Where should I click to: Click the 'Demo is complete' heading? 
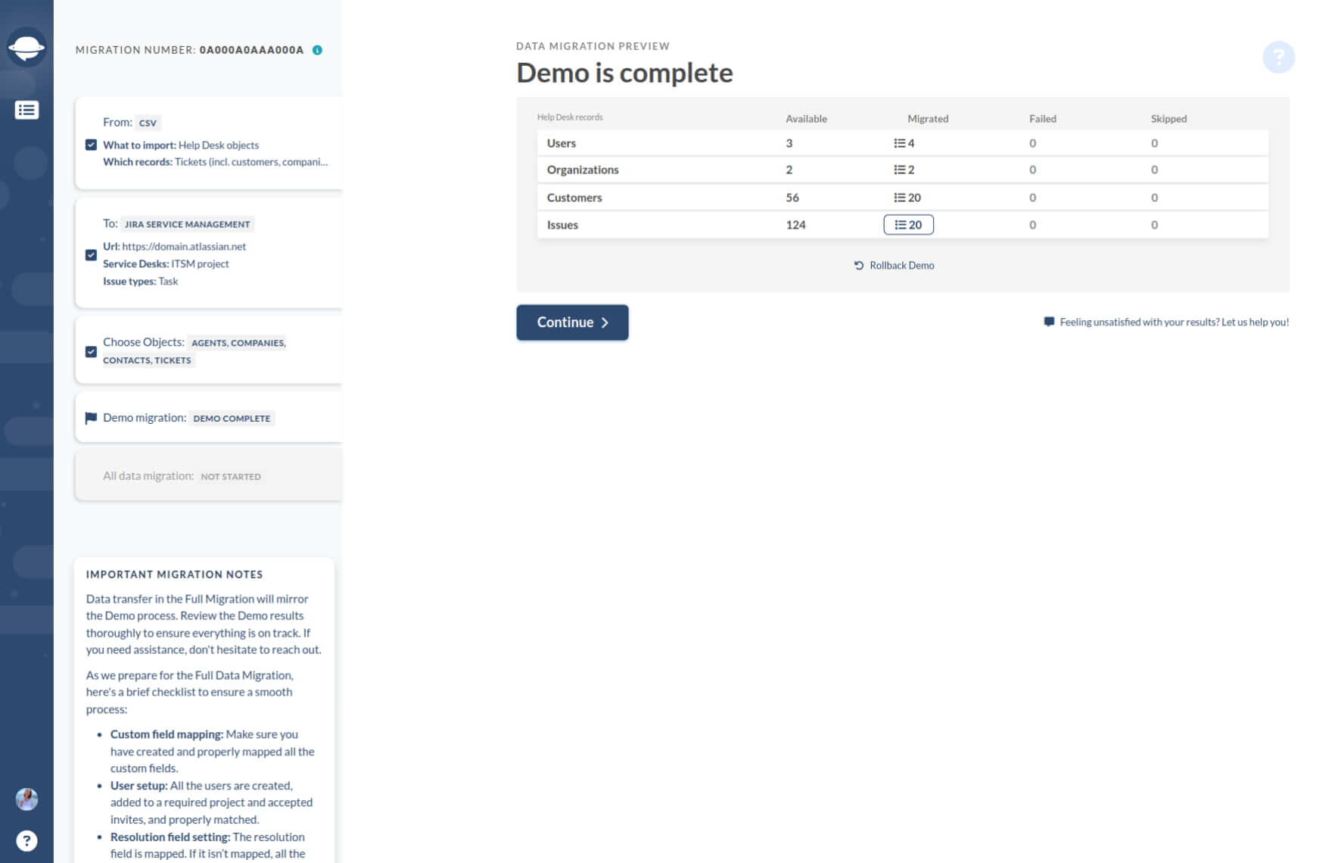(624, 73)
